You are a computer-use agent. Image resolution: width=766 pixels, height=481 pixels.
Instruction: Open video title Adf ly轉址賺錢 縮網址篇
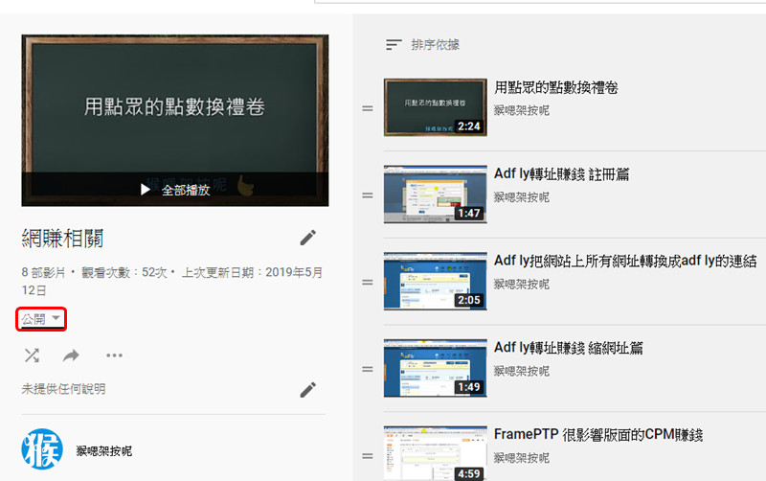tap(568, 348)
